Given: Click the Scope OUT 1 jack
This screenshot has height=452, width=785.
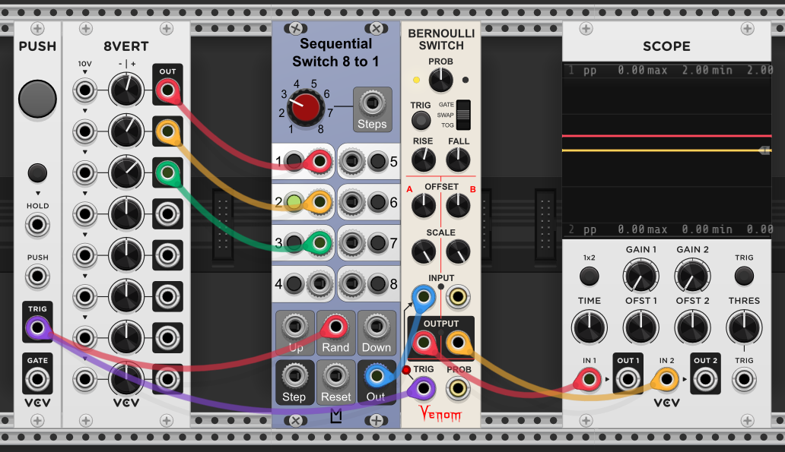Looking at the screenshot, I should pyautogui.click(x=628, y=378).
